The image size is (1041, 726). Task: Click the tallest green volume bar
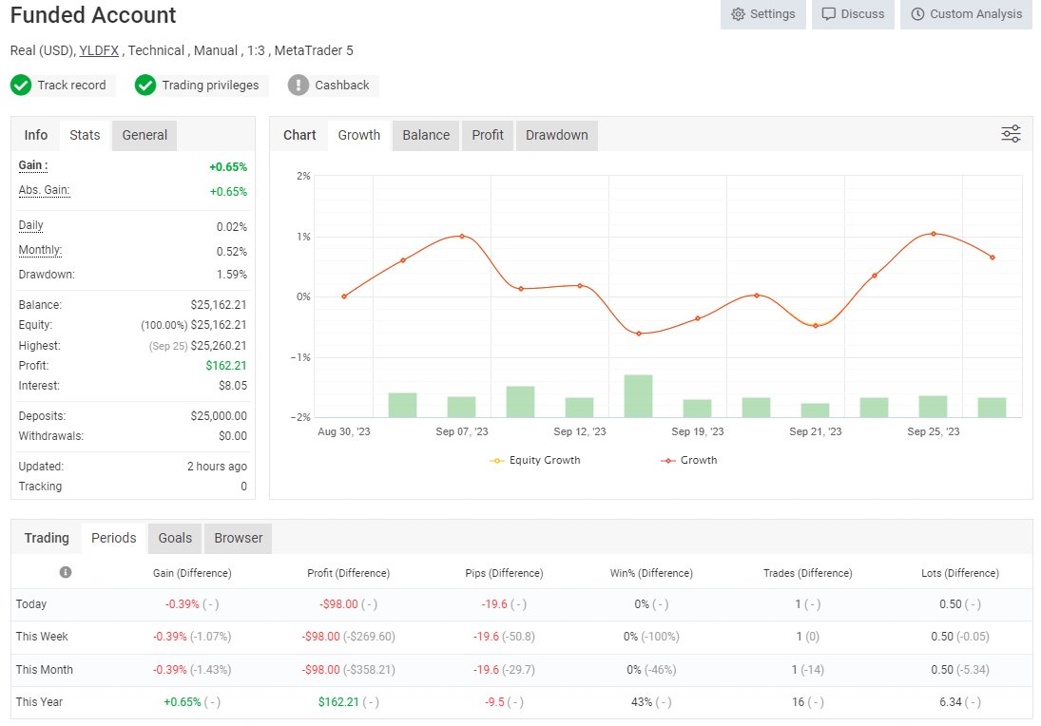point(638,396)
